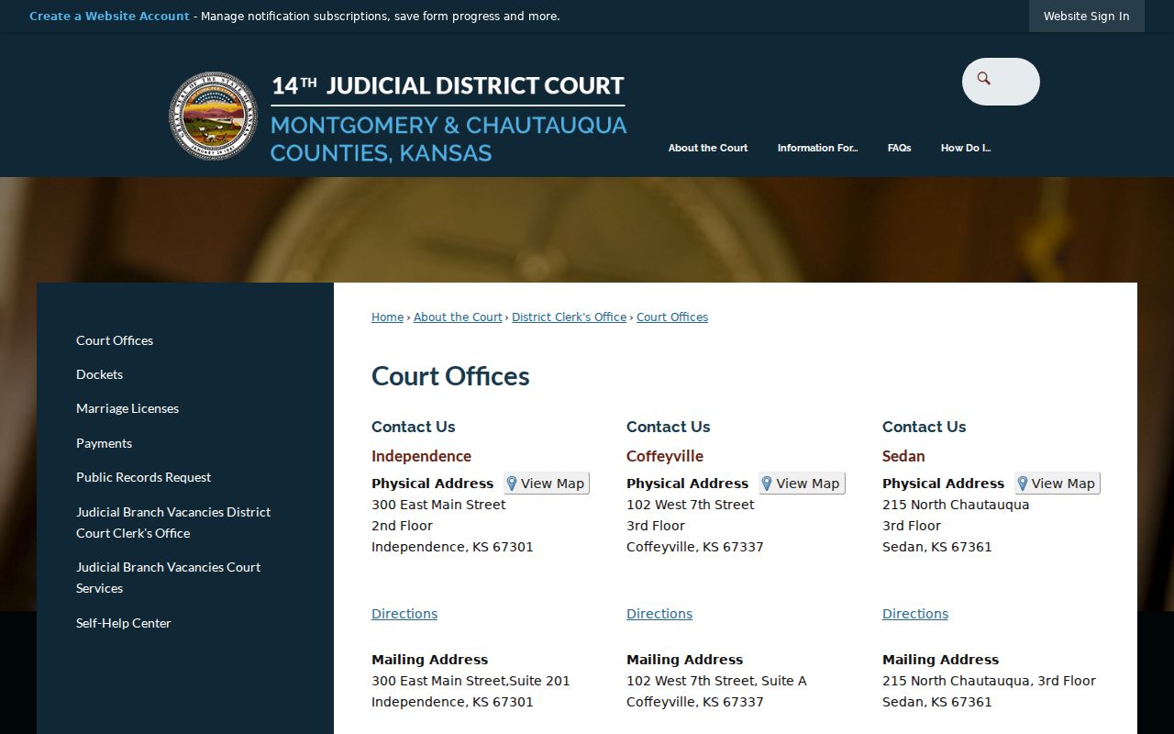Click Create a Website Account link
The width and height of the screenshot is (1174, 734).
coord(109,17)
